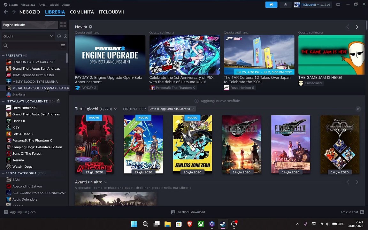Open the PAYDAY 2 Engine Upgrade news thumbnail

click(110, 55)
